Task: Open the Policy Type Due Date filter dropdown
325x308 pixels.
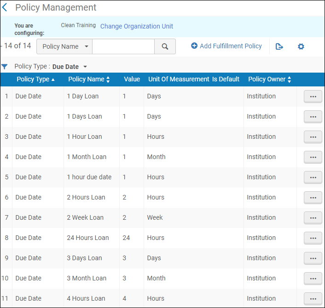Action: pos(85,67)
